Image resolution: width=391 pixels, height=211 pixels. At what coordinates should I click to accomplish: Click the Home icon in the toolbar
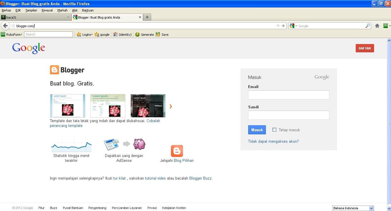(377, 26)
